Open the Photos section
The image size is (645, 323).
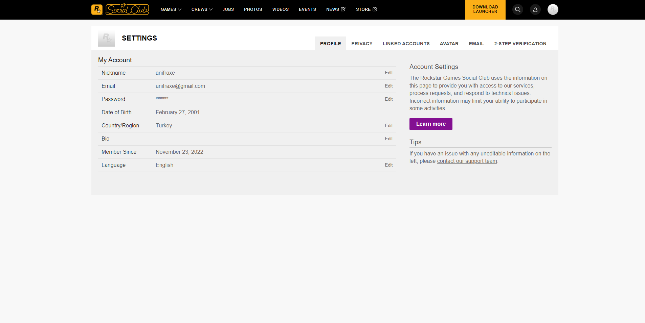253,9
